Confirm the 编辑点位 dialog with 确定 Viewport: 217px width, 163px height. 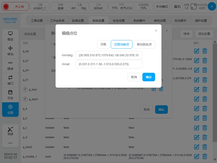pos(148,77)
